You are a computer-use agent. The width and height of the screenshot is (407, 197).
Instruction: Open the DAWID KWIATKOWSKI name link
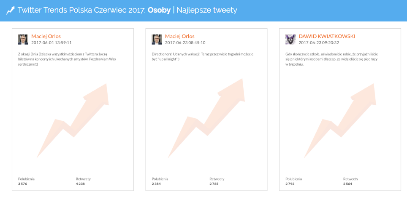[x=327, y=36]
